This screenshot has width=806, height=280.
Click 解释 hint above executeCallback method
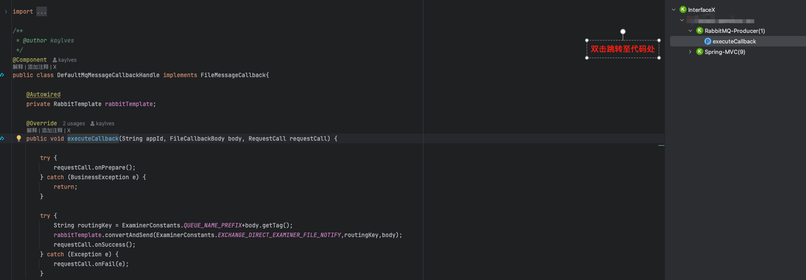point(32,131)
